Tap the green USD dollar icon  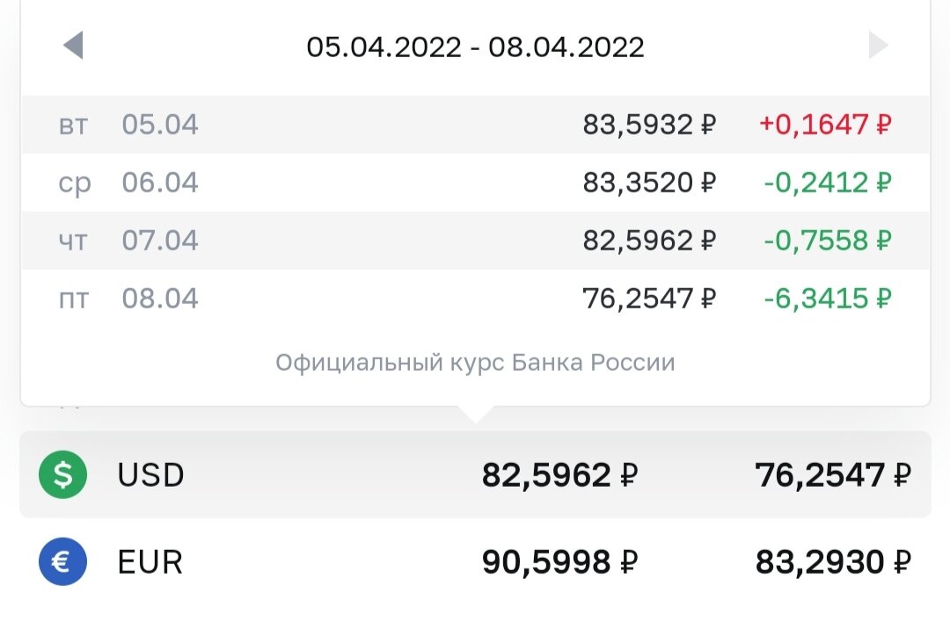tap(62, 475)
